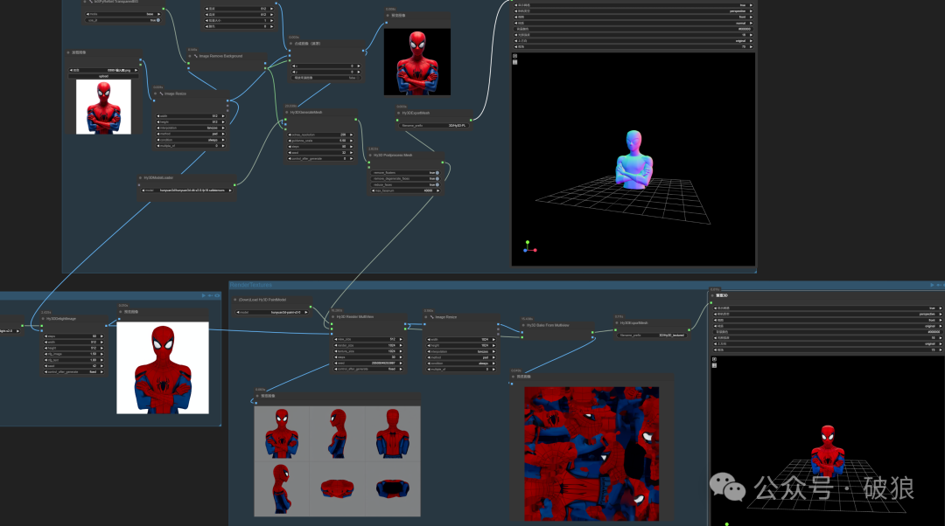945x526 pixels.
Task: Click the XYZ axis gizmo in upper 3D viewer
Action: coord(529,246)
